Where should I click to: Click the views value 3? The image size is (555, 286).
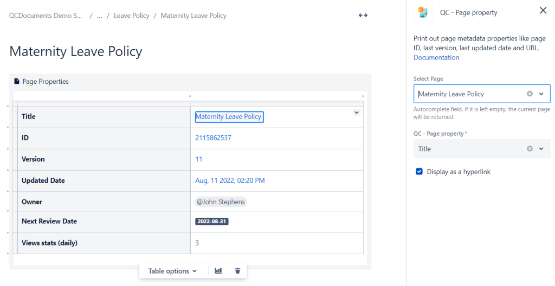(x=197, y=243)
